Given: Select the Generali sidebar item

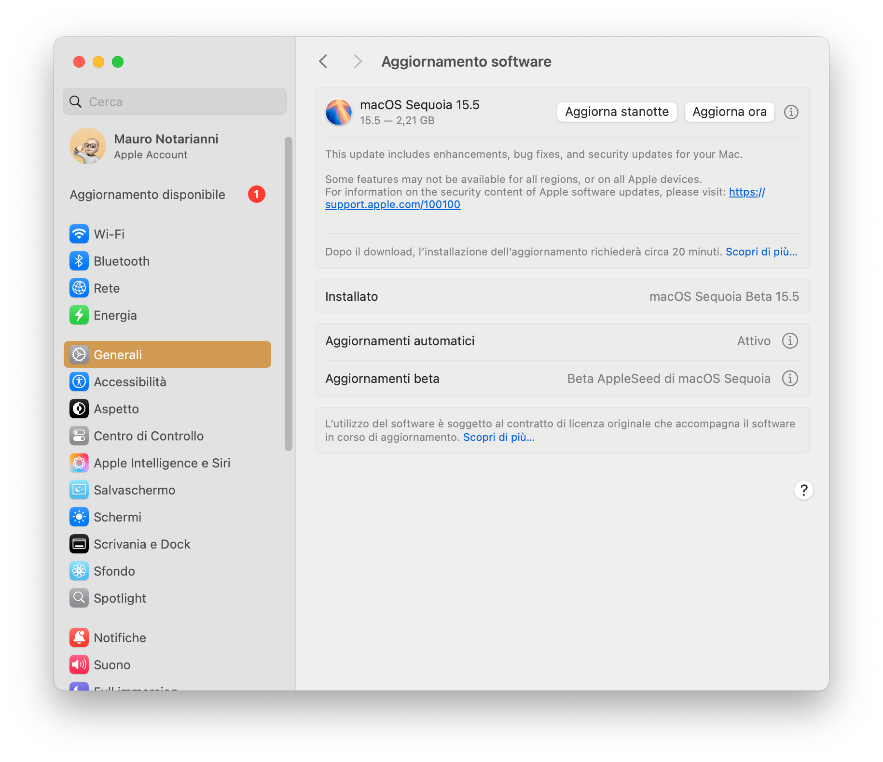Looking at the screenshot, I should pyautogui.click(x=167, y=355).
